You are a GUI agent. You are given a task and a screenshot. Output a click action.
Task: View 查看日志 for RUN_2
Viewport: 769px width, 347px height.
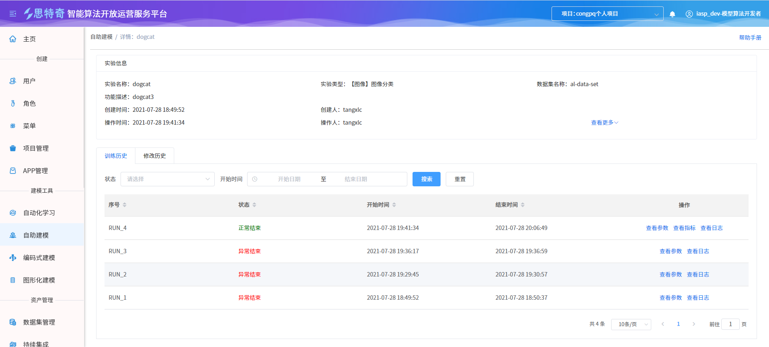pos(698,274)
